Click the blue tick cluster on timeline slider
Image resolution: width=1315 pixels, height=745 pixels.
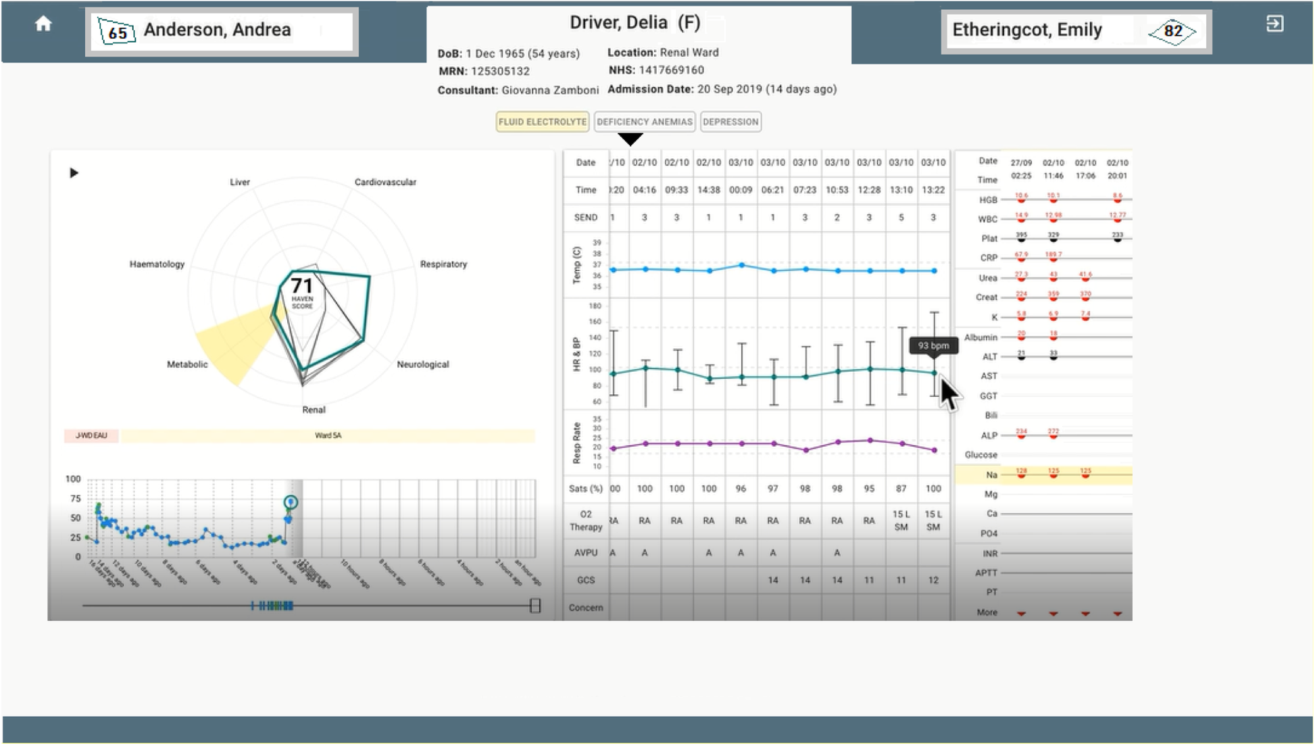pyautogui.click(x=272, y=606)
